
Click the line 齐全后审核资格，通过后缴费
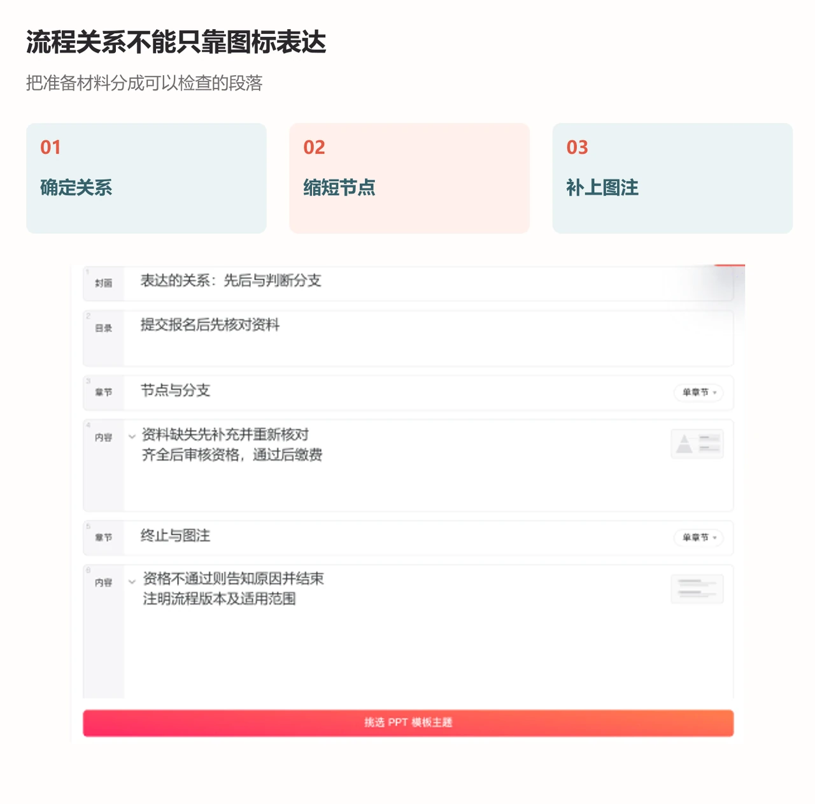[232, 455]
